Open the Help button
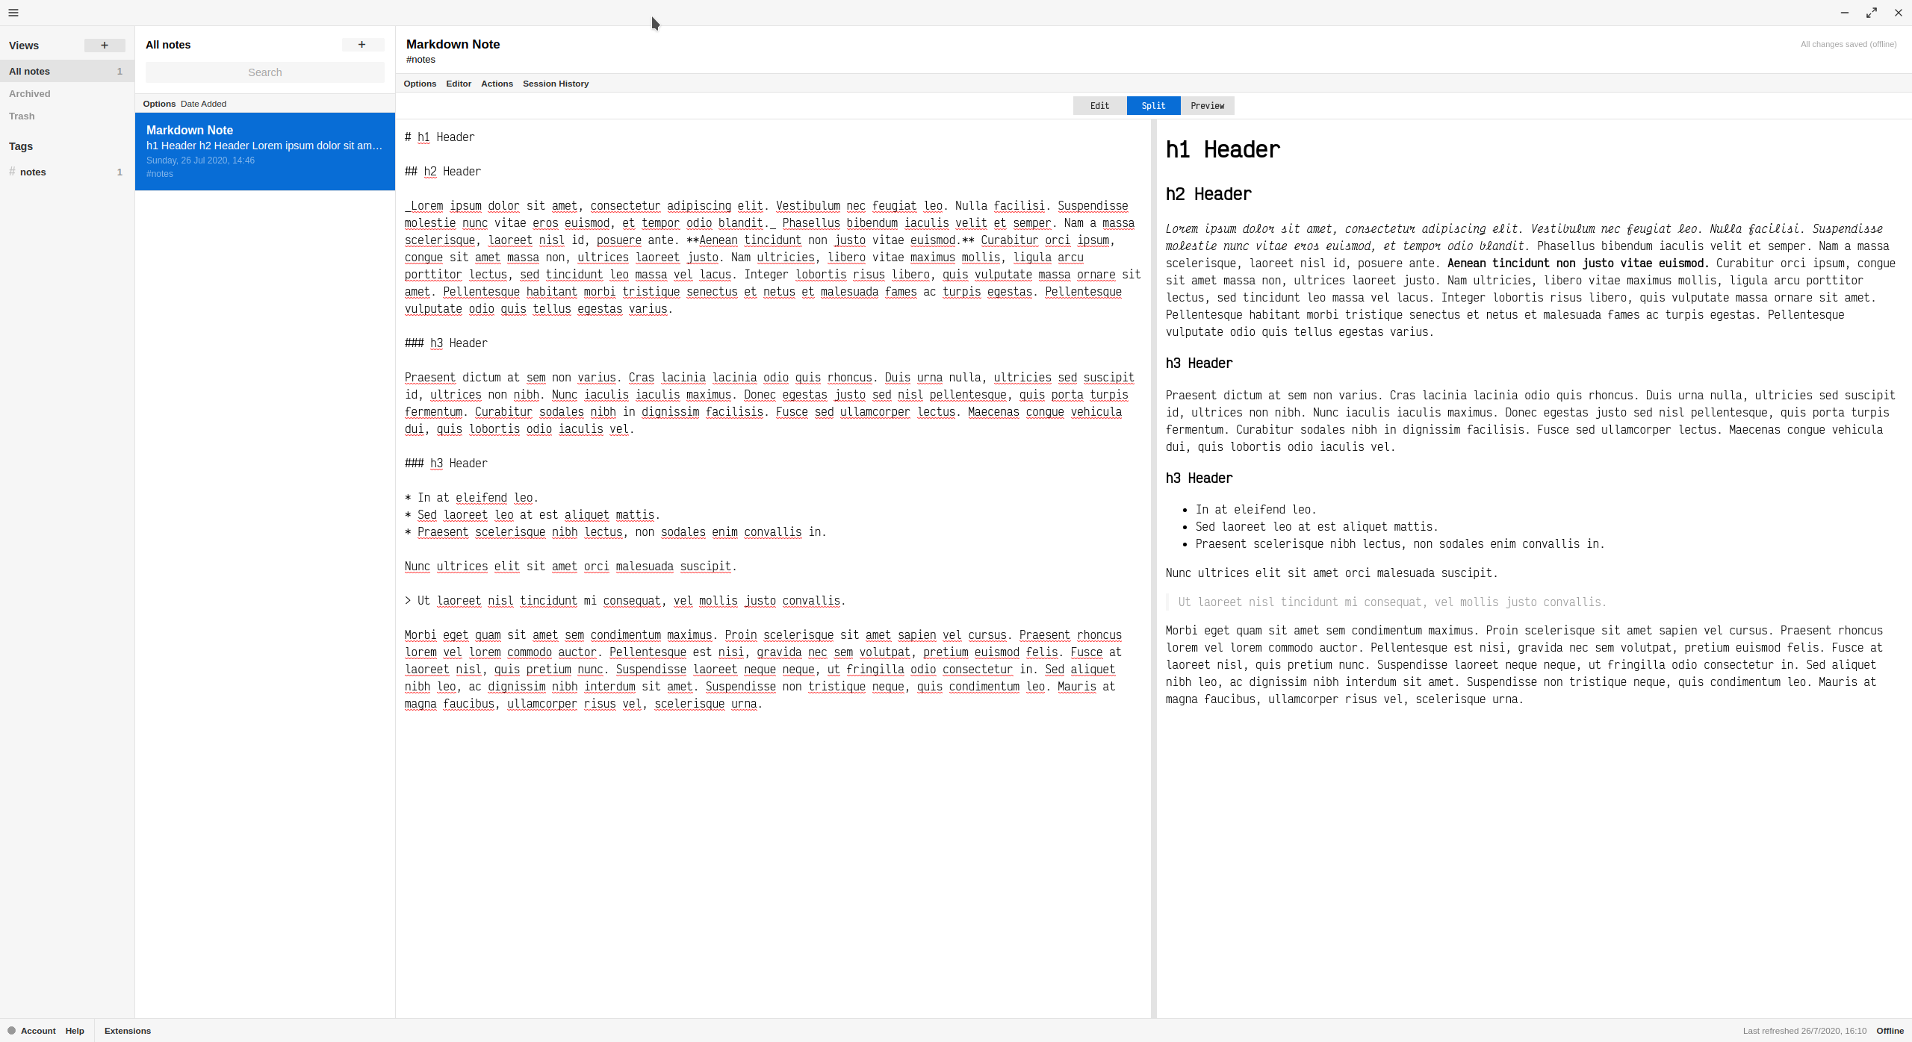This screenshot has width=1912, height=1042. [75, 1031]
